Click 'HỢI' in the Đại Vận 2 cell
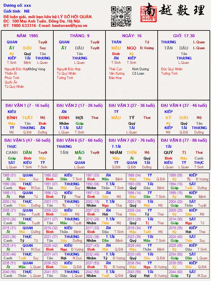 coord(79,118)
